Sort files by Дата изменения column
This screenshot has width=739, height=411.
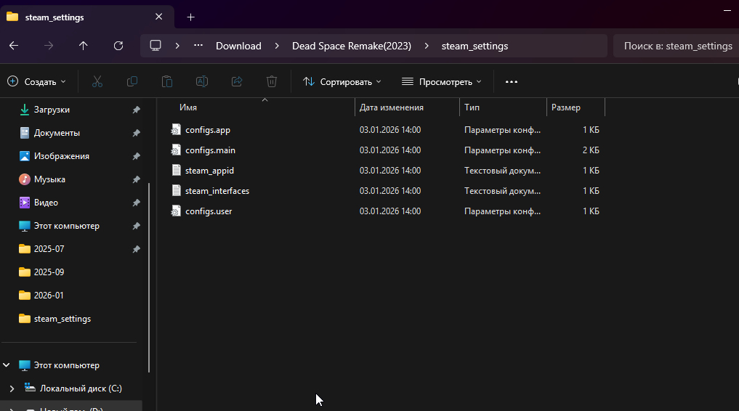(392, 107)
